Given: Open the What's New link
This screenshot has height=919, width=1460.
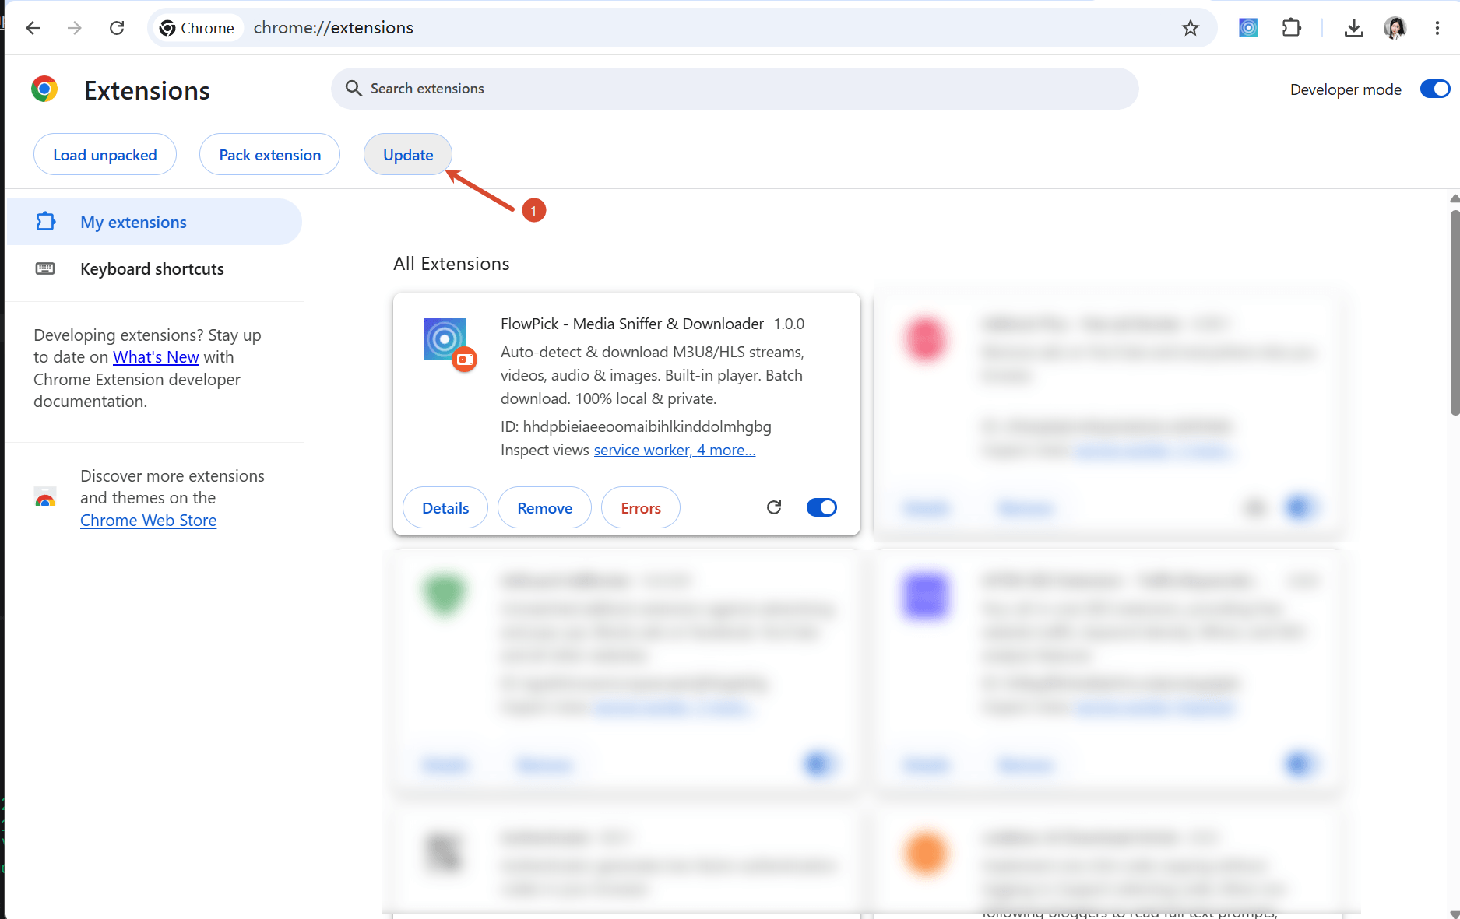Looking at the screenshot, I should click(x=156, y=356).
